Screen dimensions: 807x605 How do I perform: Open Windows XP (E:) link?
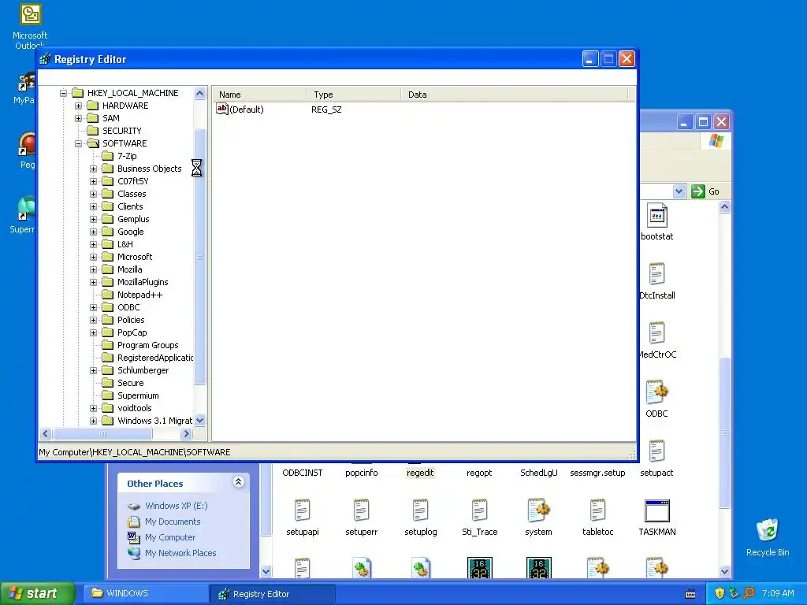(x=176, y=506)
